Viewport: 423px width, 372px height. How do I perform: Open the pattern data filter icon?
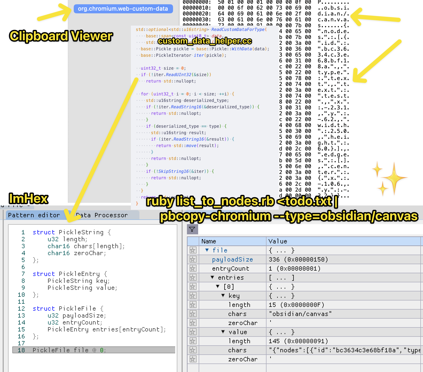click(x=192, y=229)
